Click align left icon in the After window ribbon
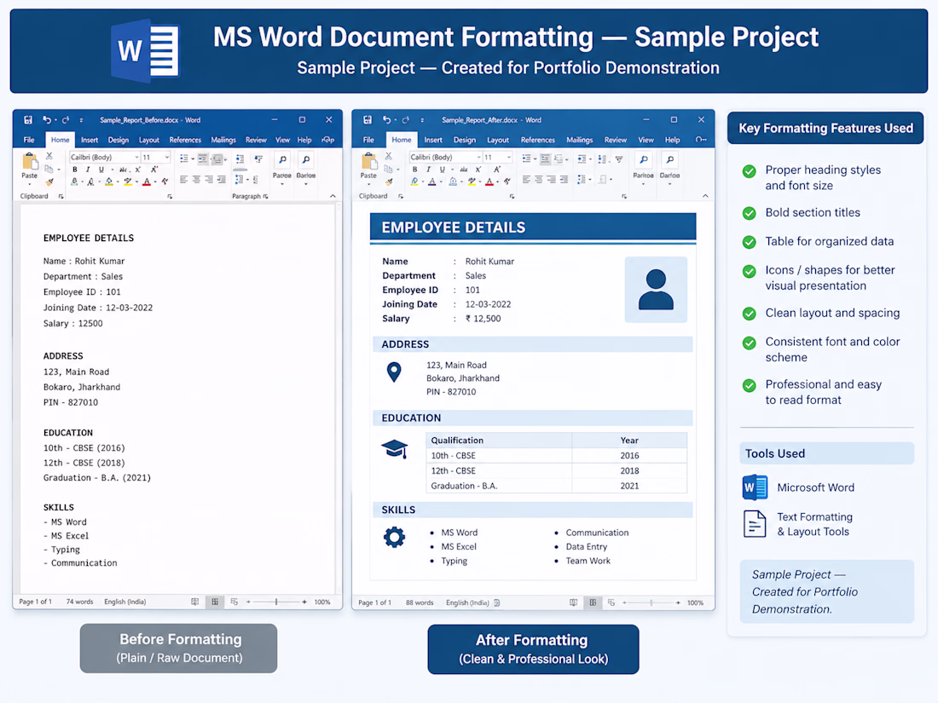 click(x=526, y=179)
